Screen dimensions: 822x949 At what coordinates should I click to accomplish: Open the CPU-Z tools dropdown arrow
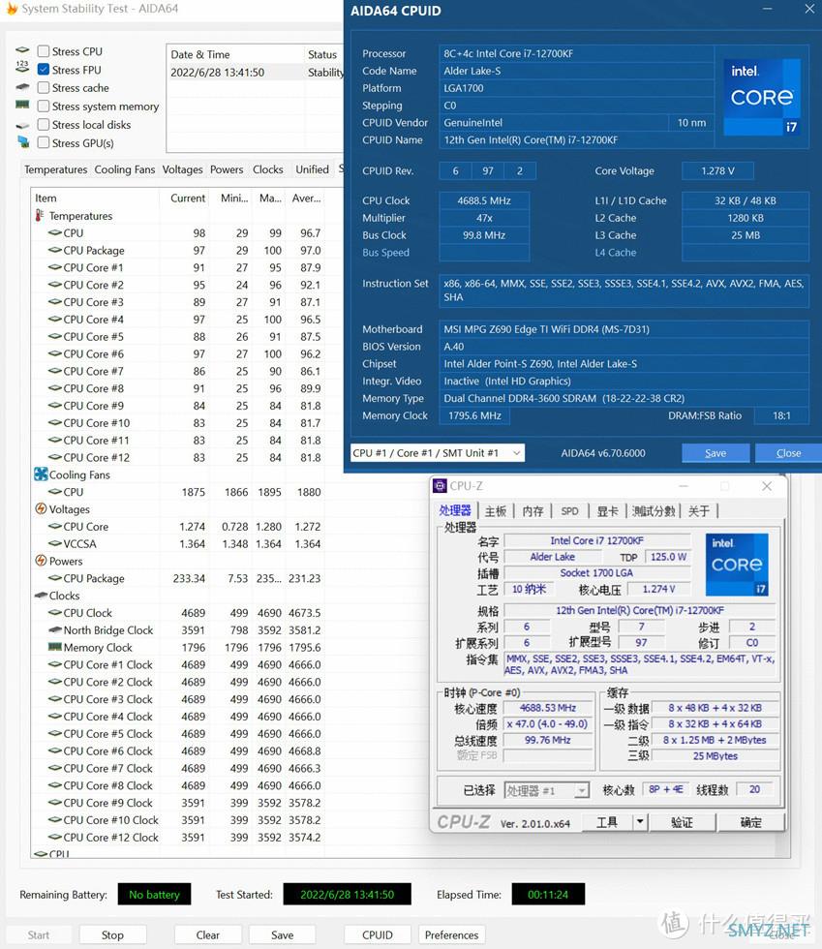click(x=640, y=822)
